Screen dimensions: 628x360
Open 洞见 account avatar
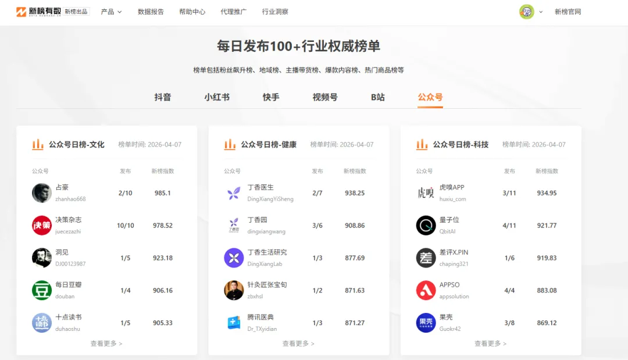pyautogui.click(x=42, y=258)
